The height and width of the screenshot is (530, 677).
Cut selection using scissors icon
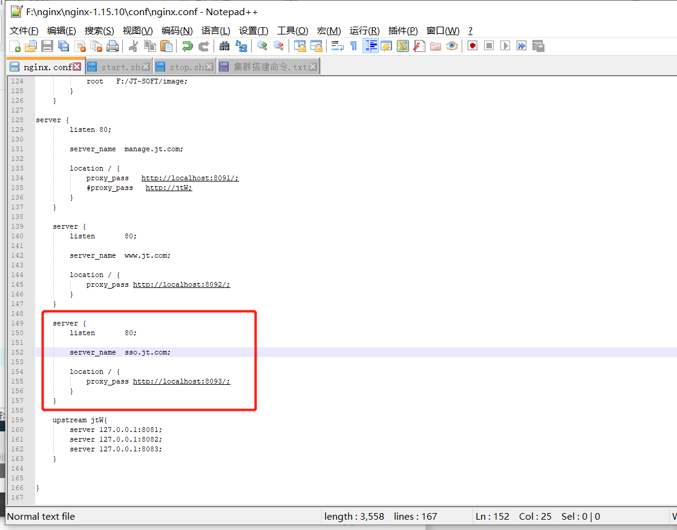[134, 46]
